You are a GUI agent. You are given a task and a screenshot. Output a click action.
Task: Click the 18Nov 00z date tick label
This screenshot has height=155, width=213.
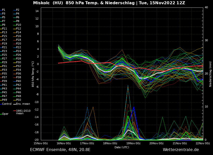click(110, 143)
